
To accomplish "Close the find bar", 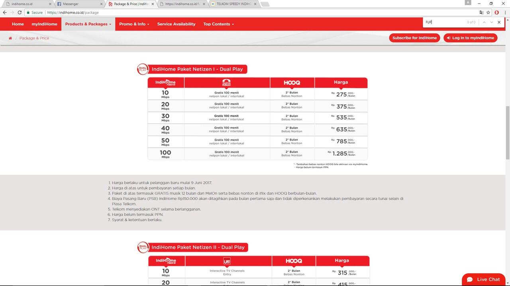I will 499,22.
